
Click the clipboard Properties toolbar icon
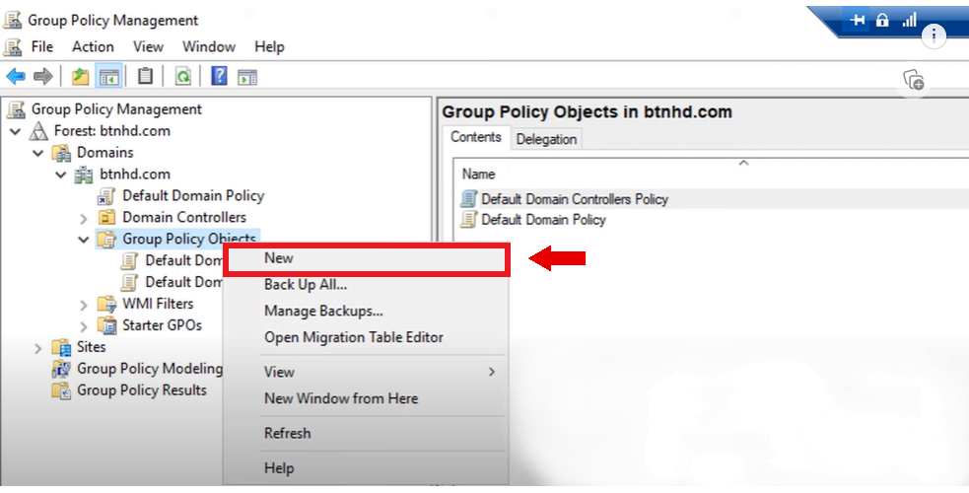145,76
